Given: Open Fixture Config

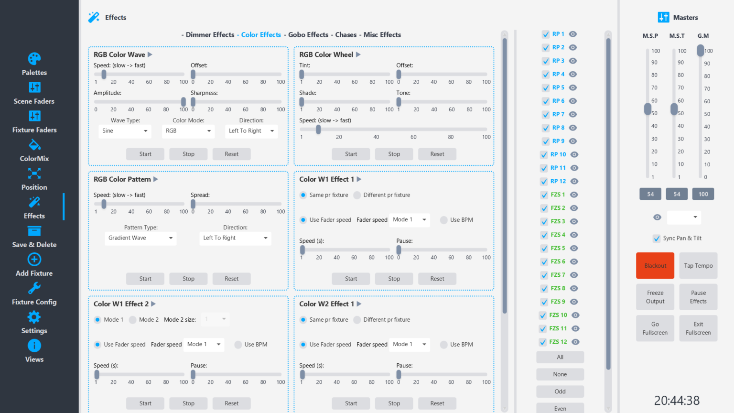Looking at the screenshot, I should point(34,294).
